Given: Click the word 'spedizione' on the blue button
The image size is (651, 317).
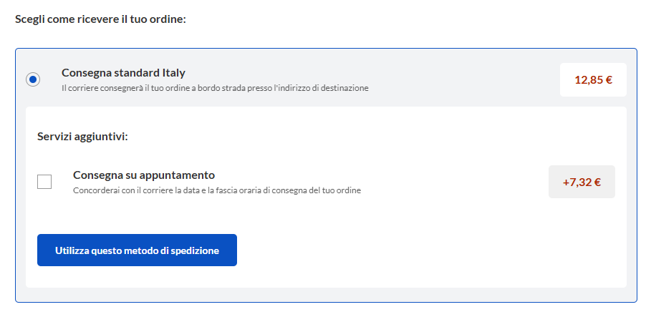Looking at the screenshot, I should (x=195, y=250).
